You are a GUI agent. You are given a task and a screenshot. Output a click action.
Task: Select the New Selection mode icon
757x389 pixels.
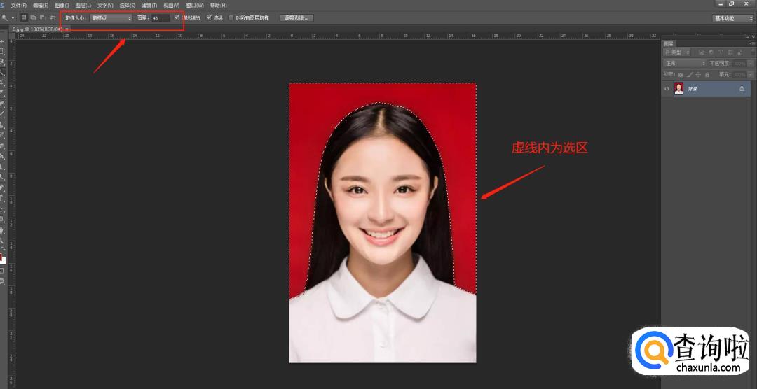click(23, 17)
